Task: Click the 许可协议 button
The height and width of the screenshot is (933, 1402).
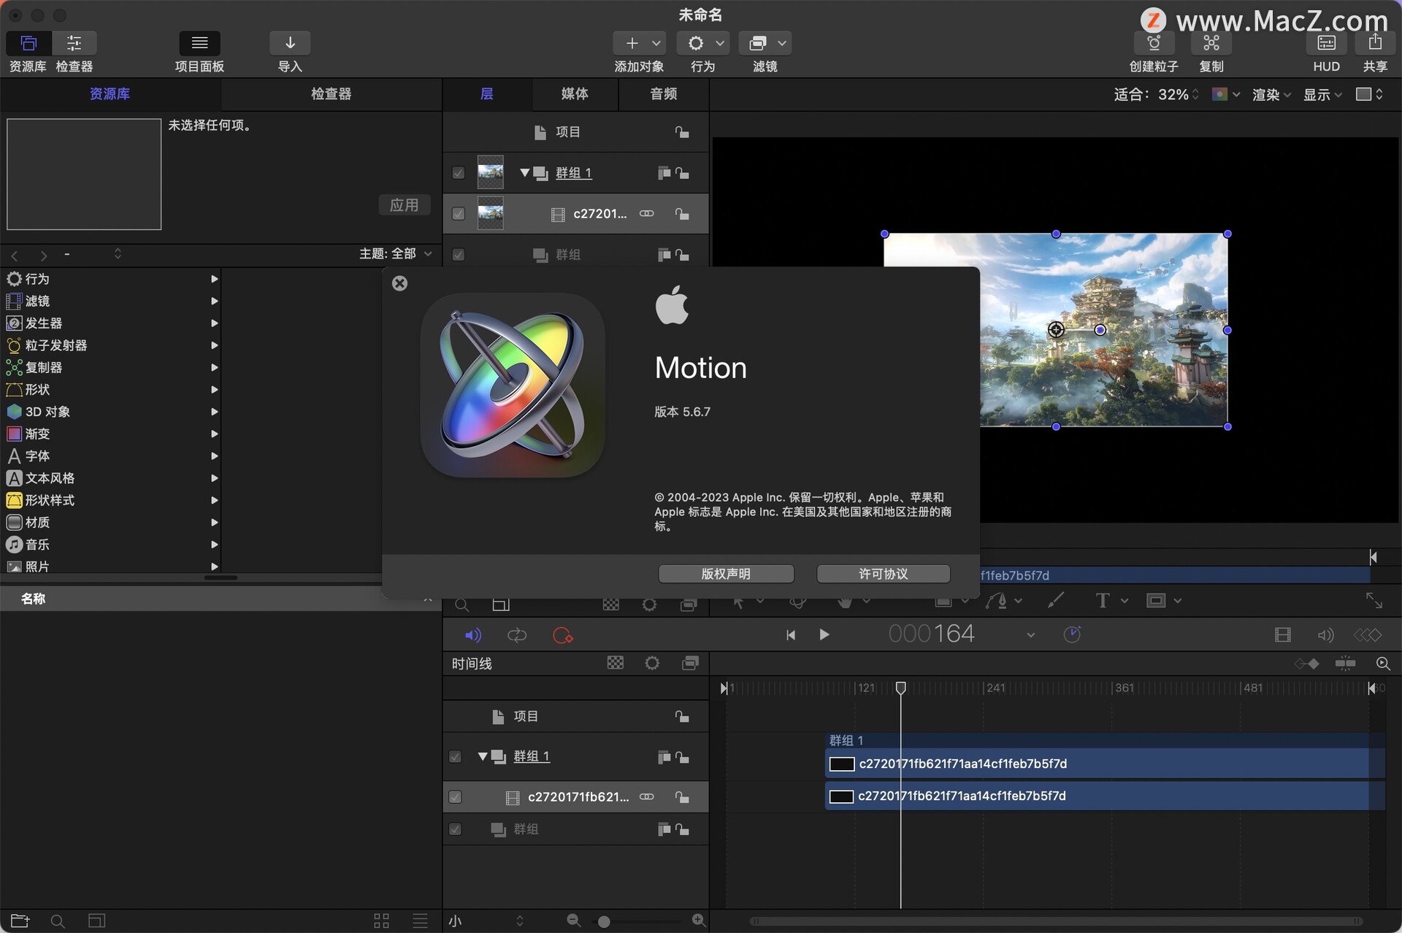Action: point(883,574)
